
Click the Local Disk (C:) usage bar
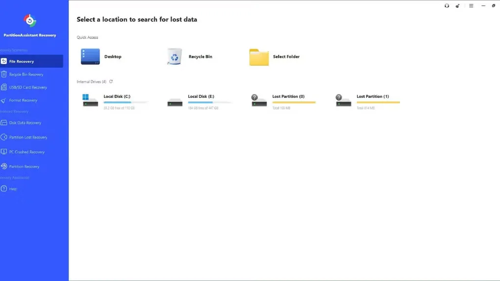[x=125, y=102]
